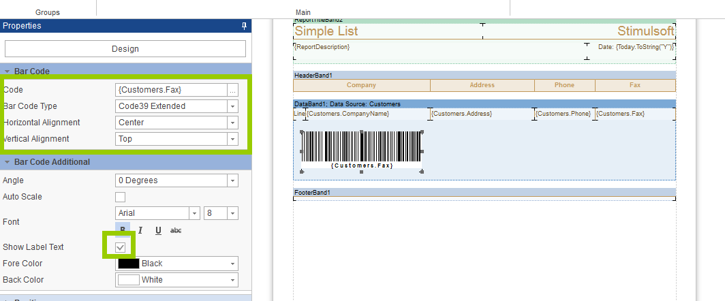This screenshot has width=725, height=301.
Task: Collapse the Bar Code section
Action: click(x=7, y=72)
